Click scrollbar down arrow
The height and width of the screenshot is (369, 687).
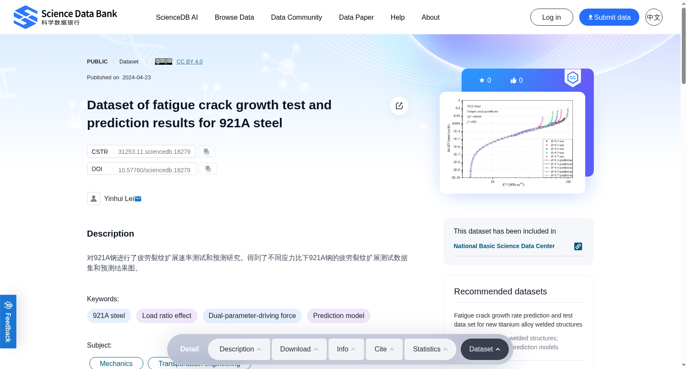(x=684, y=366)
